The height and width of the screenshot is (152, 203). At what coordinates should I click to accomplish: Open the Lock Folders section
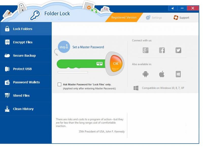coord(26,29)
